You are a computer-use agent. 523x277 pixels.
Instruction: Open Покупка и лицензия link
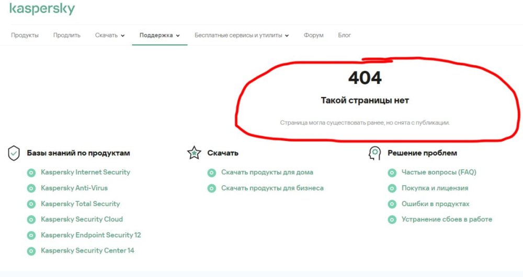click(x=435, y=188)
